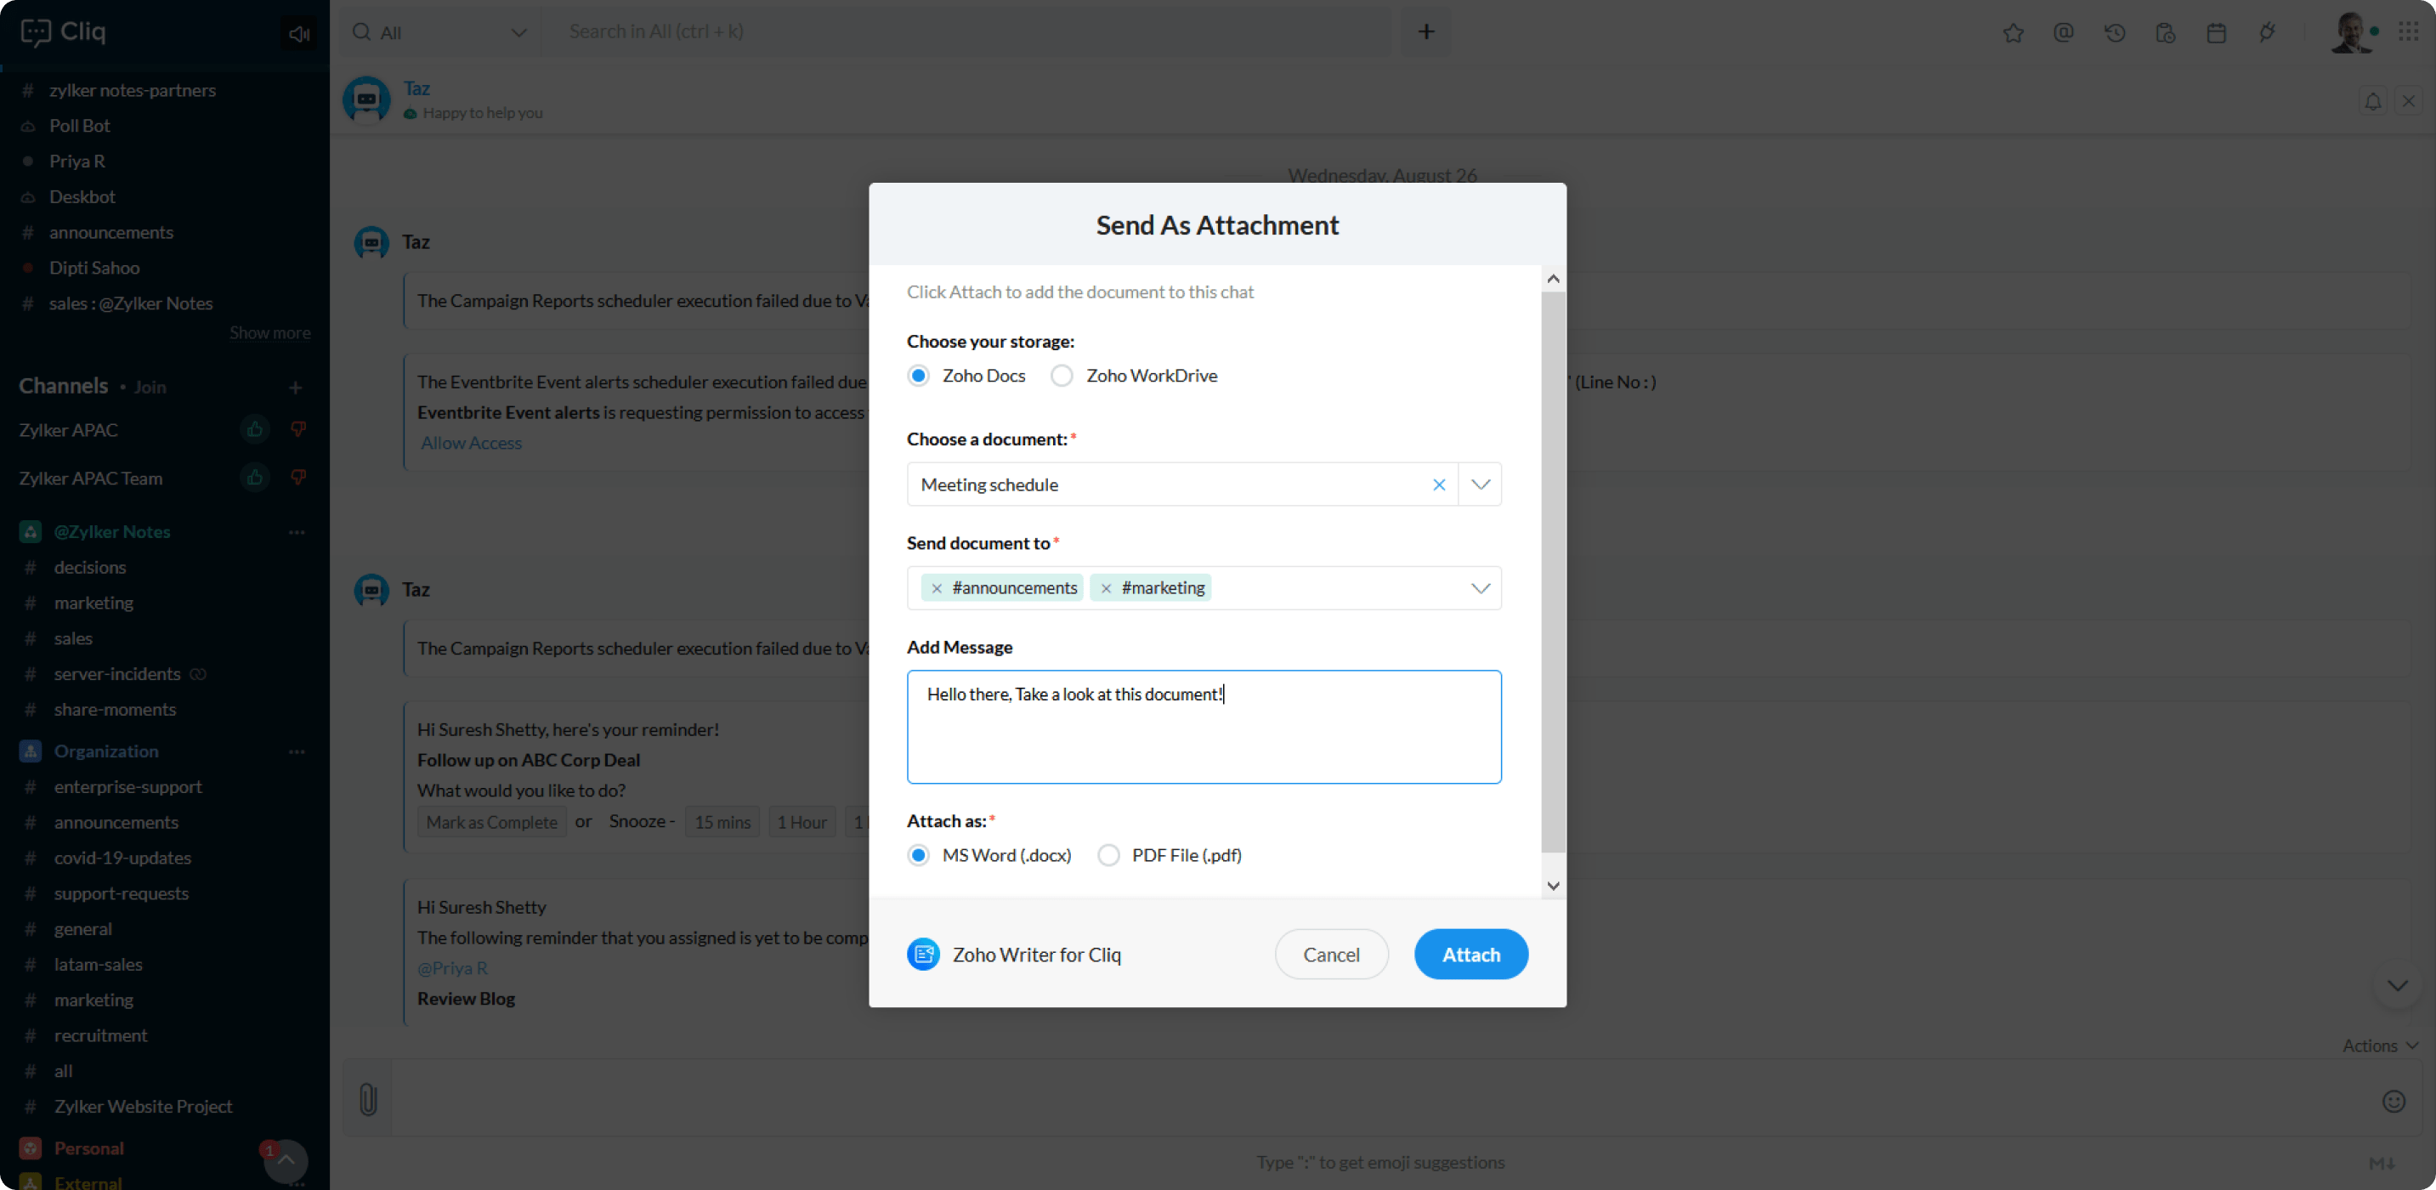The image size is (2436, 1190).
Task: Click the dialog vertical scrollbar thumb
Action: coord(1553,572)
